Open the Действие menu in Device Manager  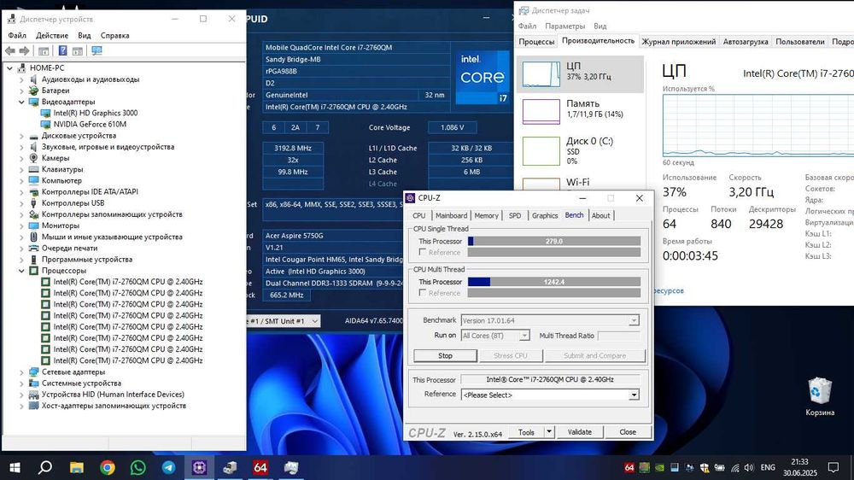point(52,35)
